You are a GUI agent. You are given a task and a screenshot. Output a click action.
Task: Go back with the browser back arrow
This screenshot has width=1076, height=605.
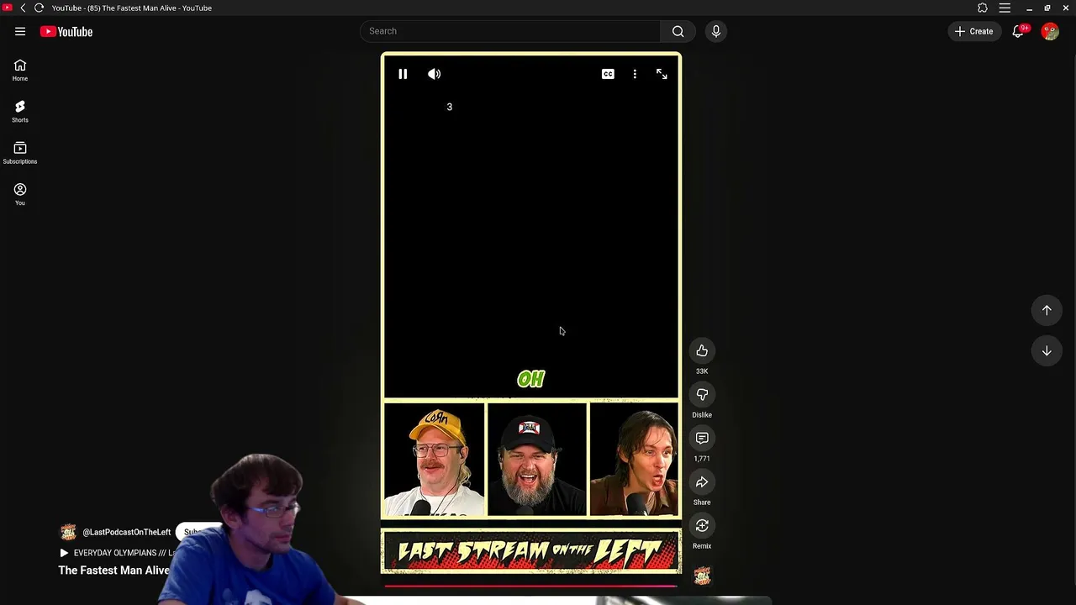(23, 8)
